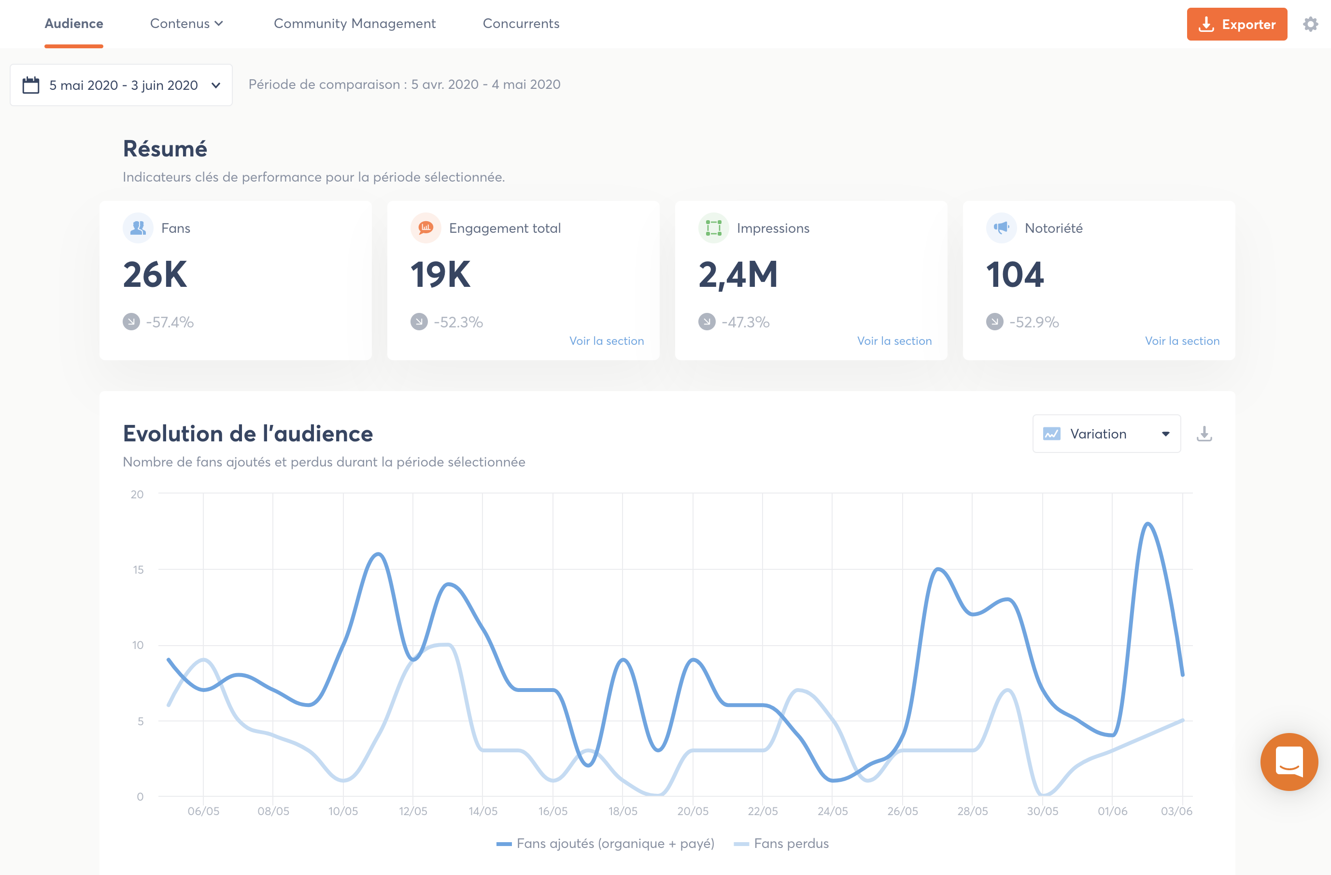The width and height of the screenshot is (1331, 875).
Task: Open the settings gear icon
Action: point(1310,24)
